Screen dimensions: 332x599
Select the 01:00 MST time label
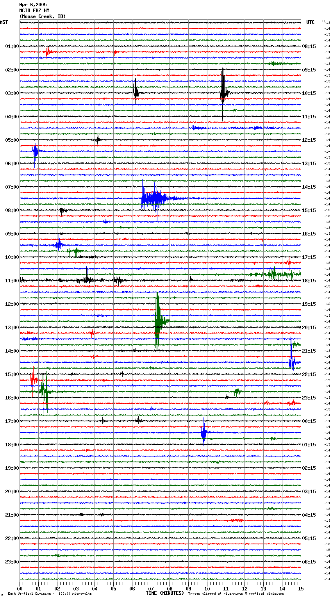click(12, 46)
